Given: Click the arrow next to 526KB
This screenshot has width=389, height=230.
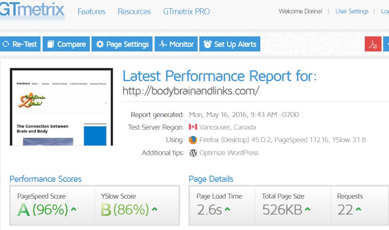Looking at the screenshot, I should click(308, 209).
